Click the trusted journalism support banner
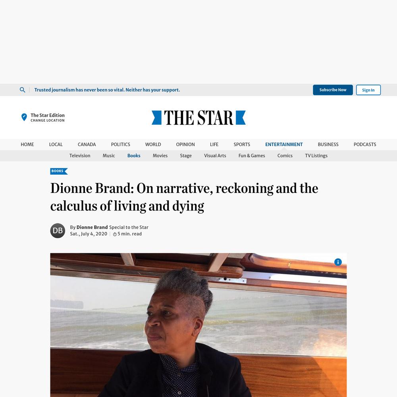This screenshot has width=397, height=397. (107, 90)
